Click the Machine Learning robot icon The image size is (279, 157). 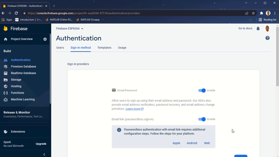(5, 99)
